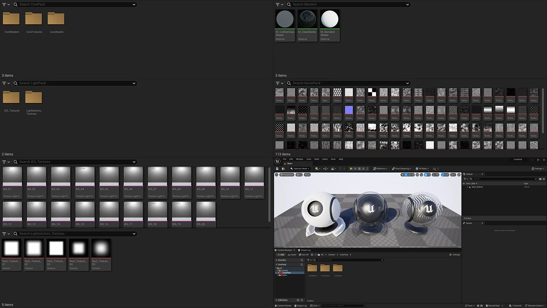The image size is (547, 308).
Task: Click the Eject button in the play controls
Action: 363,169
